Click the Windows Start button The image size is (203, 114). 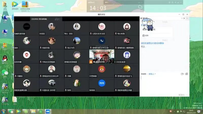pyautogui.click(x=3, y=111)
